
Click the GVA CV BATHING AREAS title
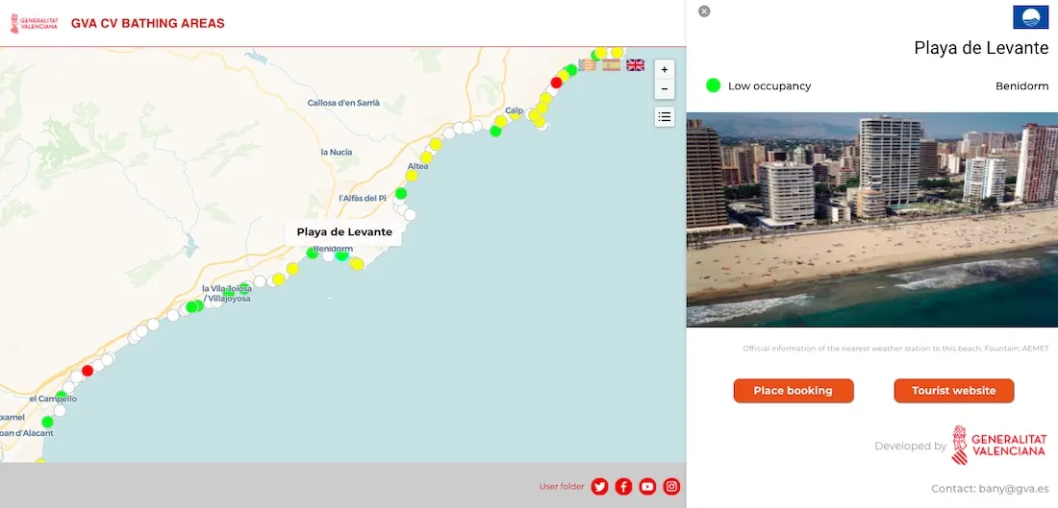click(148, 24)
